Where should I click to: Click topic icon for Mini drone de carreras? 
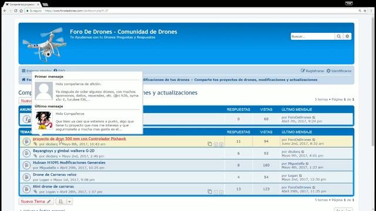click(x=26, y=189)
